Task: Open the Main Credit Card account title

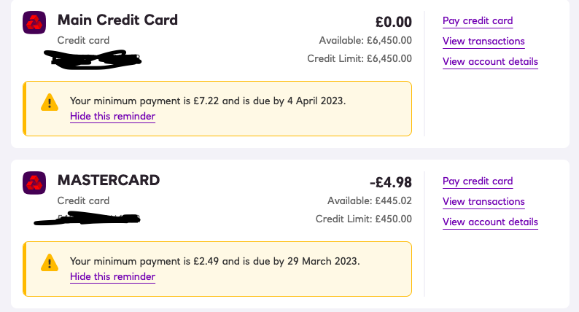Action: (117, 20)
